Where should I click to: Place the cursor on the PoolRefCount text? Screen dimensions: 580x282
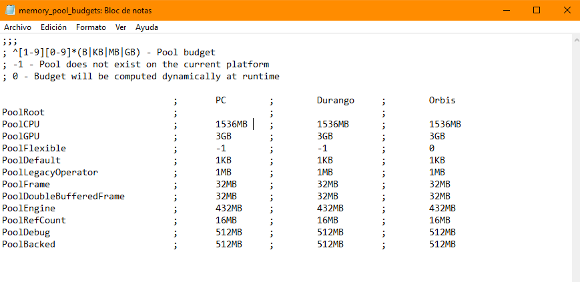(34, 220)
